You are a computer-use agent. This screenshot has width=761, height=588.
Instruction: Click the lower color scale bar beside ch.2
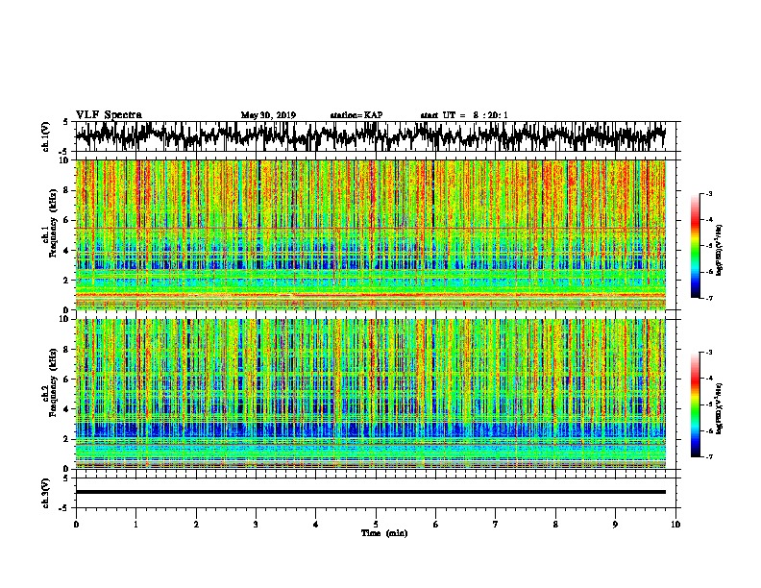696,404
